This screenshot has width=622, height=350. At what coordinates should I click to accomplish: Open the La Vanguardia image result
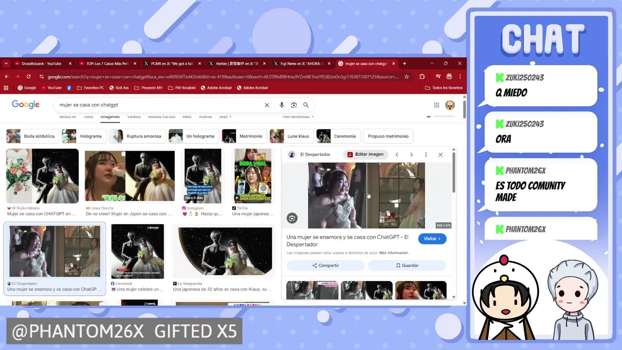(x=225, y=251)
